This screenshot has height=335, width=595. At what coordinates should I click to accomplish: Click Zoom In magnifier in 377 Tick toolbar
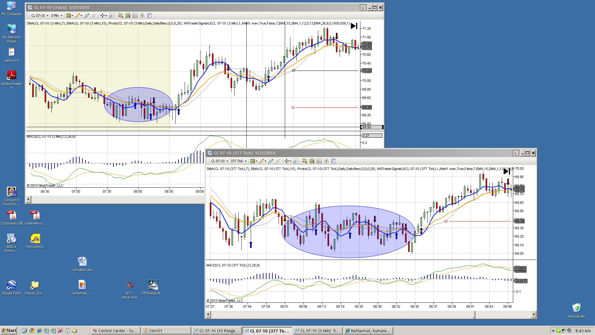click(x=271, y=161)
